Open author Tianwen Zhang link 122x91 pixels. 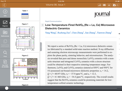click(x=104, y=33)
